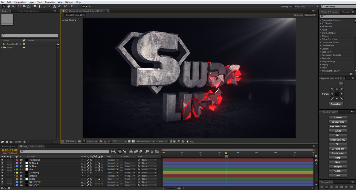
Task: Select the Puppet Pin tool
Action: pos(71,6)
